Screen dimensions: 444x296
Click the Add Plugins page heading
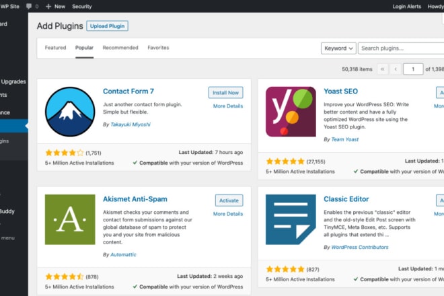[x=60, y=26]
